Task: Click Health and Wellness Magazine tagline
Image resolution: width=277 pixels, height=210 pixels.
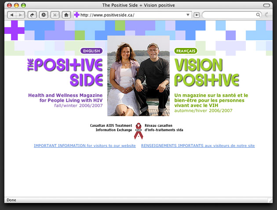Action: 66,98
